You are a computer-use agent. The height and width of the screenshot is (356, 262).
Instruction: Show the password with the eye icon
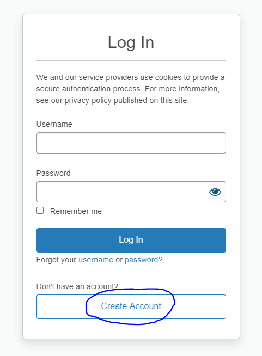(215, 192)
